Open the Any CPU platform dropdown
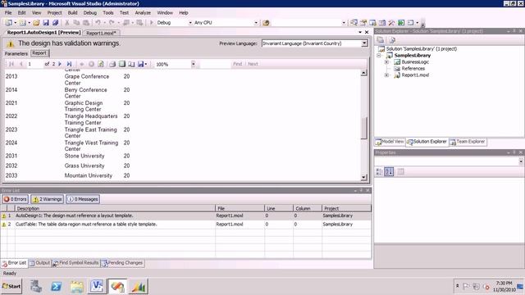The image size is (525, 295). coord(256,23)
